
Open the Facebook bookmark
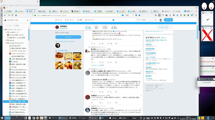point(15,62)
